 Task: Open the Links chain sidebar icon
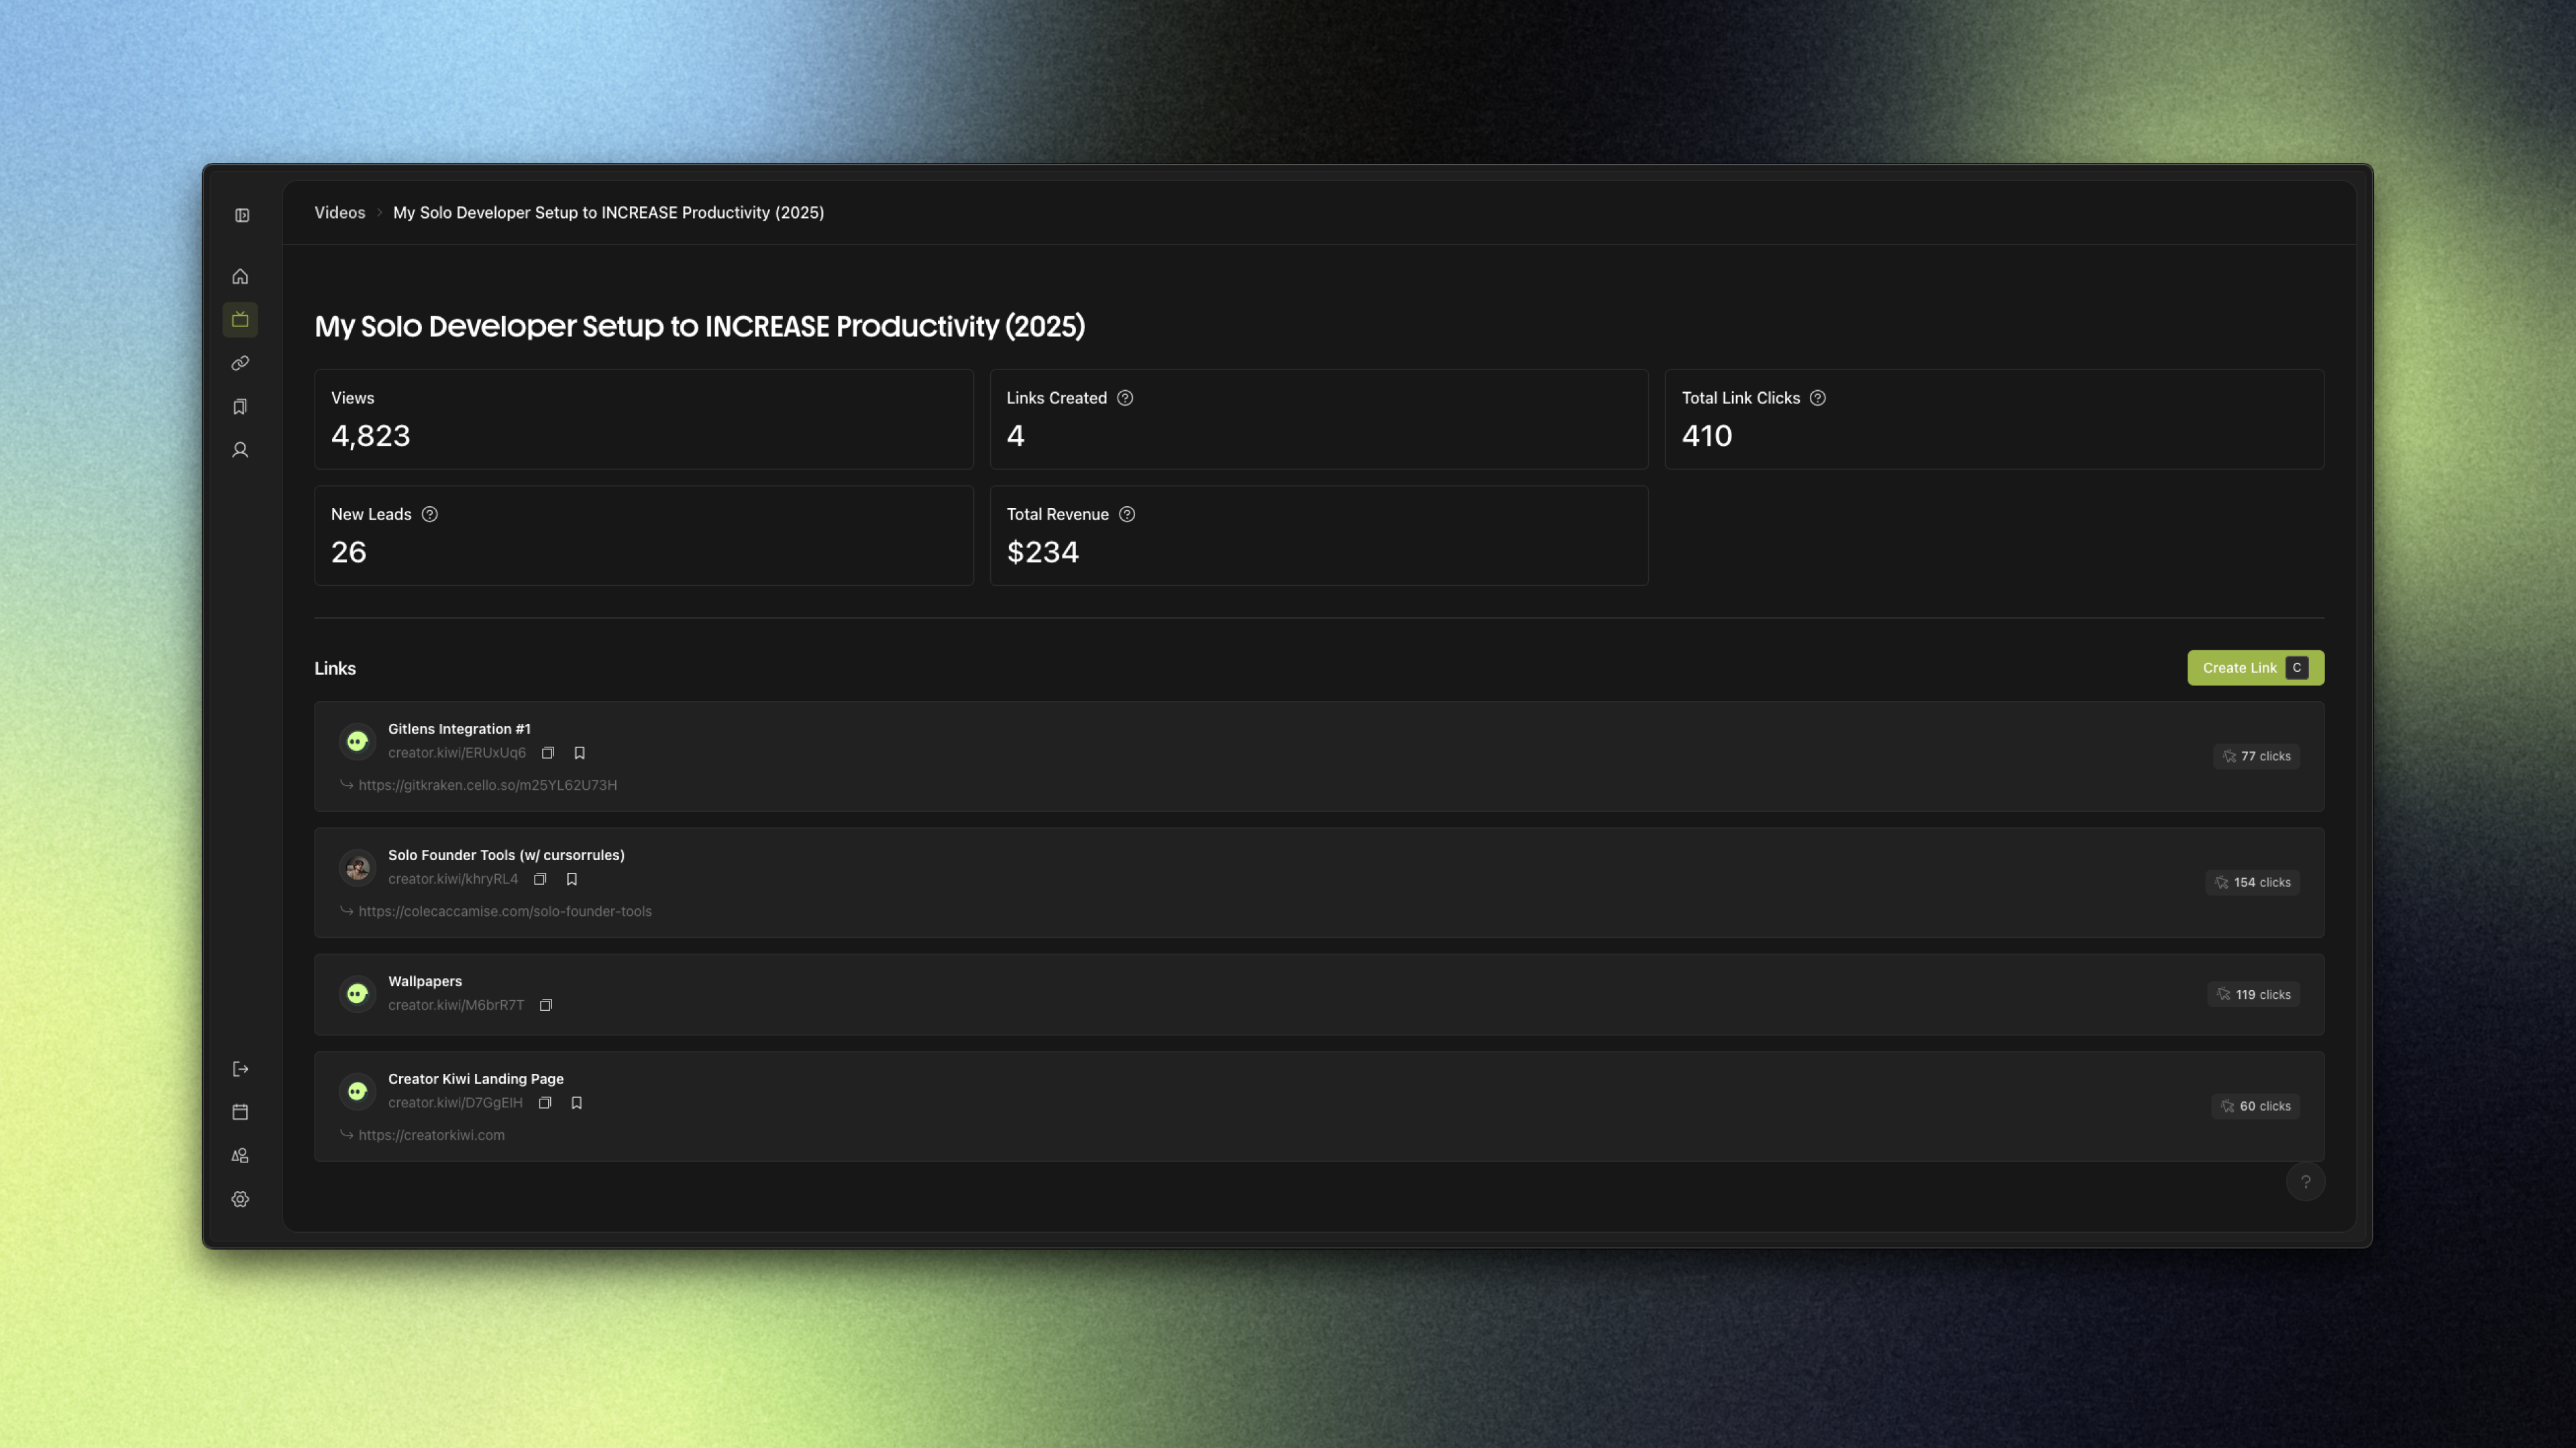click(x=240, y=364)
